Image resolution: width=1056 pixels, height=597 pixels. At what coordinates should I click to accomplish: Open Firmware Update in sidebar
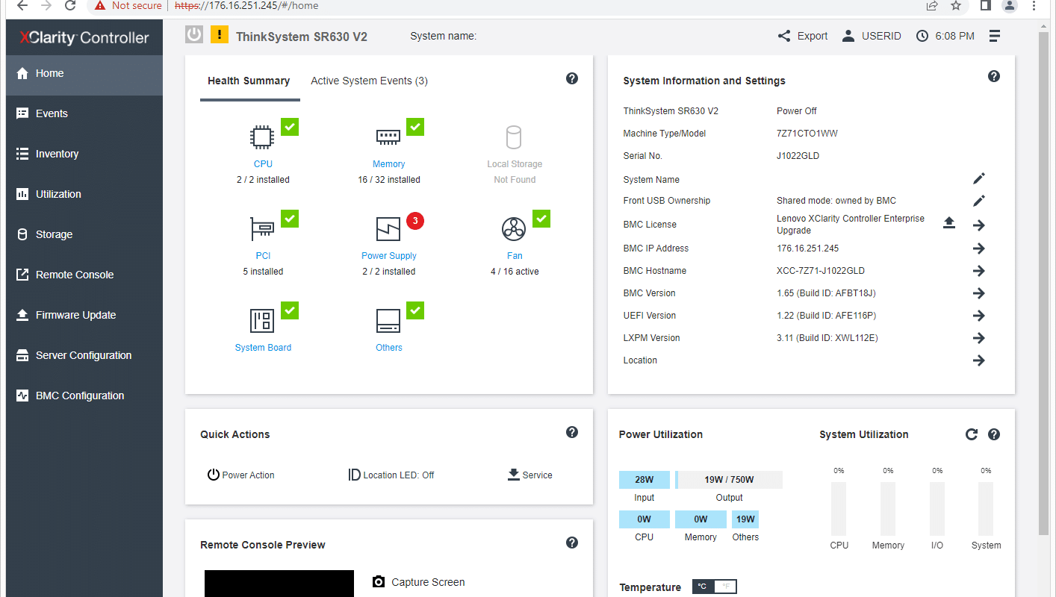84,315
